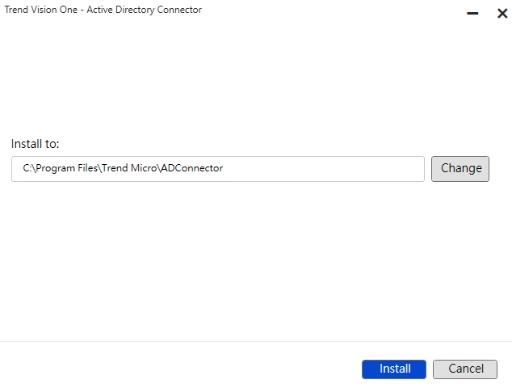Click the Trend Vision One title text

point(103,10)
